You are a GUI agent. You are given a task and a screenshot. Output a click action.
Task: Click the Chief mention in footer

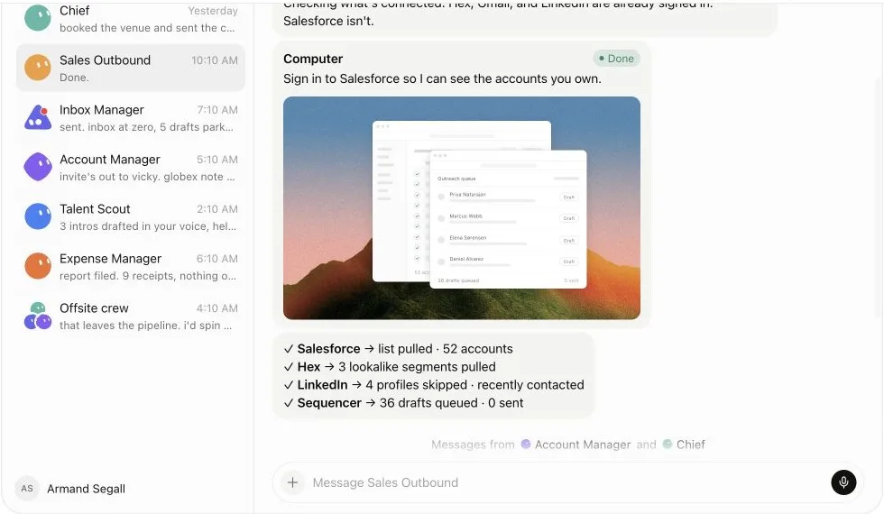click(691, 445)
